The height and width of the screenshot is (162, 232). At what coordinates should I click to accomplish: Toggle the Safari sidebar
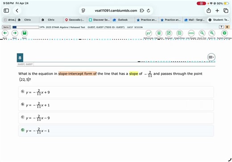tap(6, 11)
